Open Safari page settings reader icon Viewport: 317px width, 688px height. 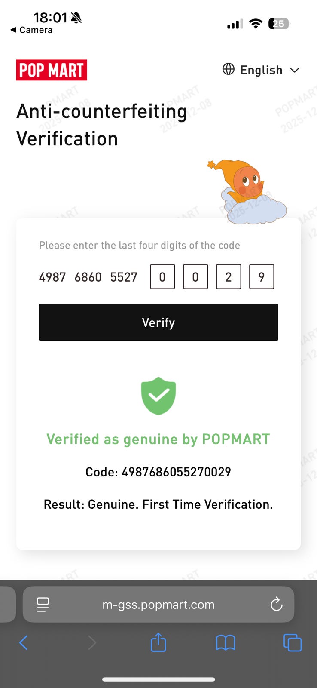click(43, 605)
